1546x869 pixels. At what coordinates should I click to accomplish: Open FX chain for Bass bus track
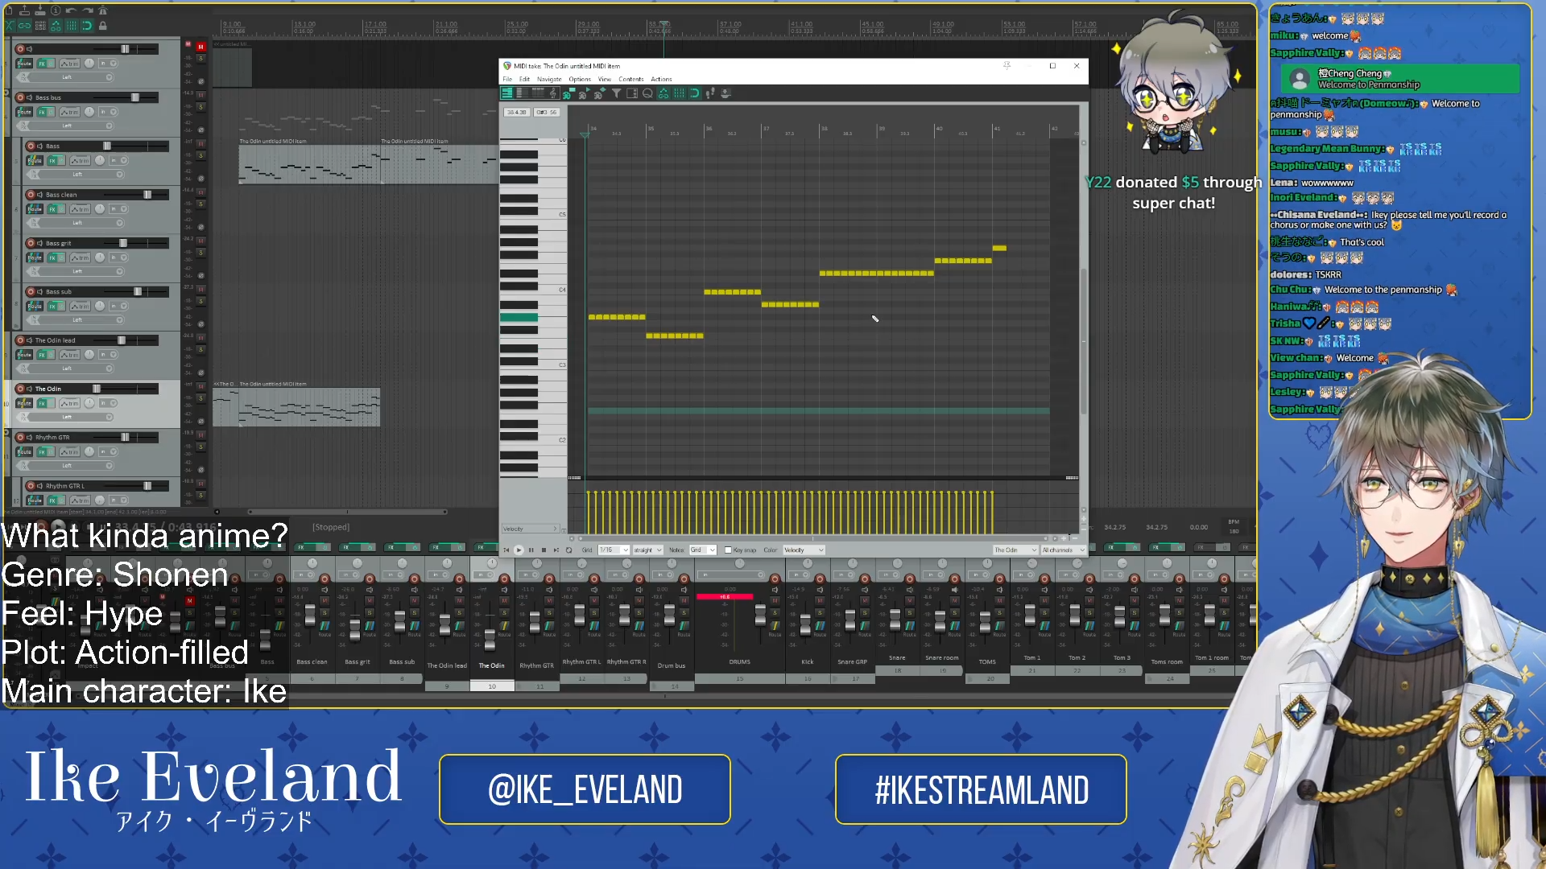[42, 112]
